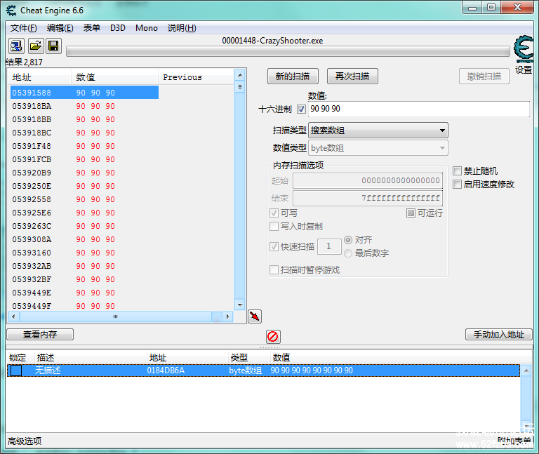Image resolution: width=539 pixels, height=454 pixels.
Task: Click the 数值 results column header
Action: (115, 77)
